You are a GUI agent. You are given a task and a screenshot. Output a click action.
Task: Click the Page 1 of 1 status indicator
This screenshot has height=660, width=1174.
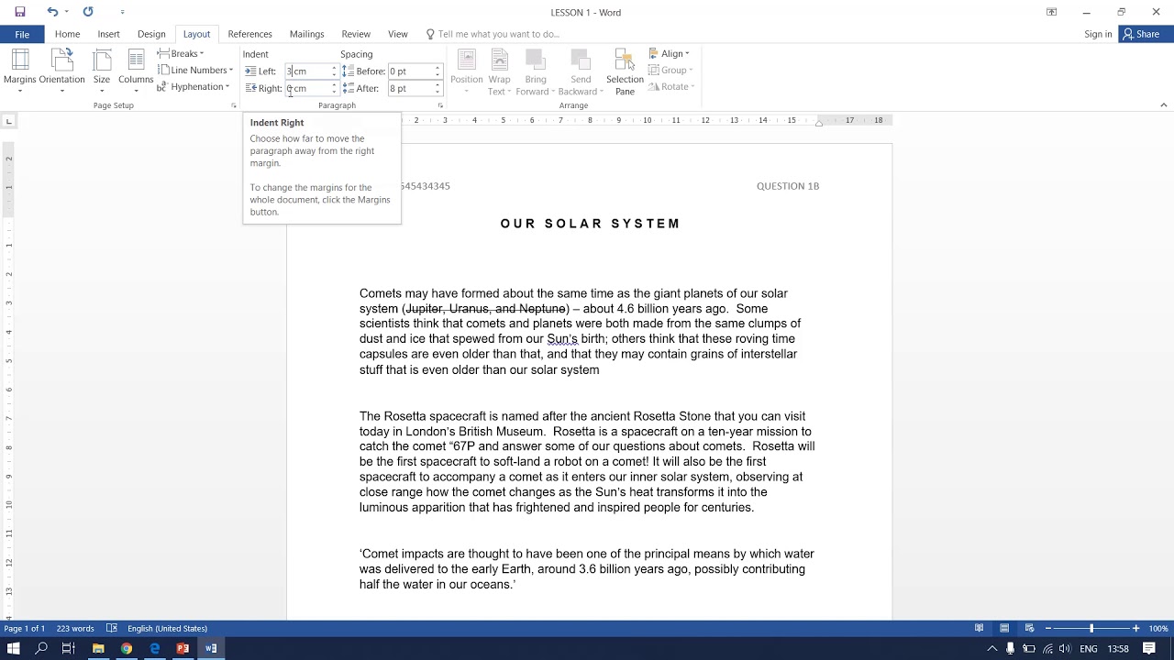24,629
